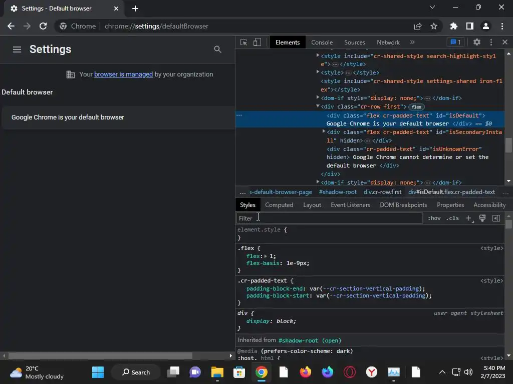Click the share this page icon

(x=418, y=26)
